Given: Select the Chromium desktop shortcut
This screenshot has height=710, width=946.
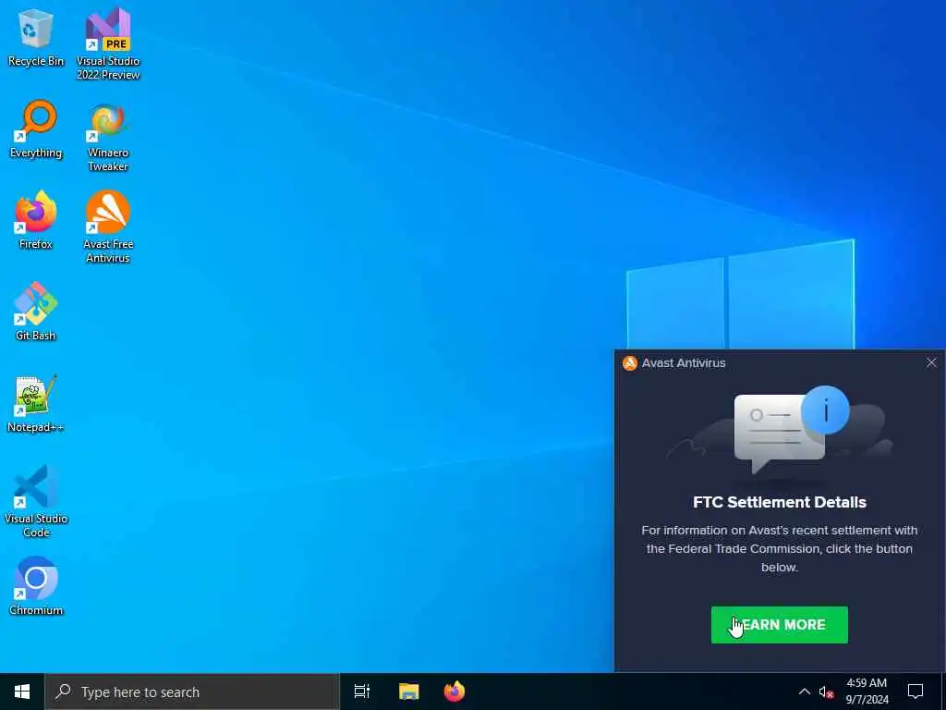Looking at the screenshot, I should (36, 586).
